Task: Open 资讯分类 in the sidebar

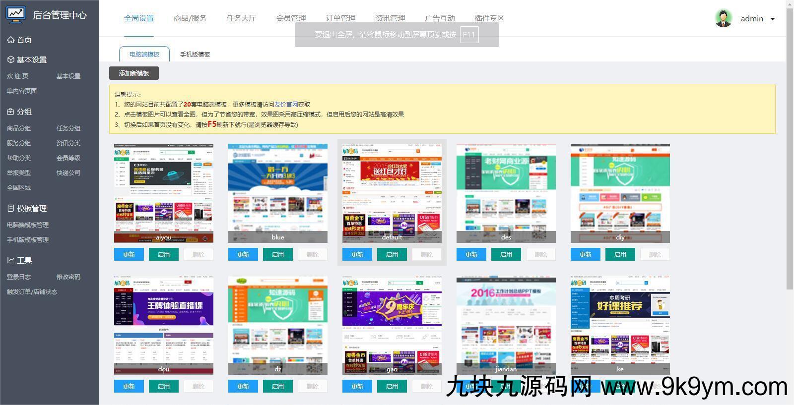Action: pyautogui.click(x=68, y=143)
